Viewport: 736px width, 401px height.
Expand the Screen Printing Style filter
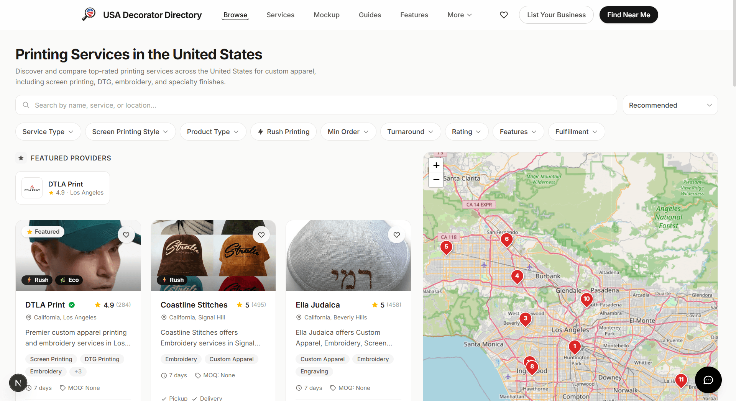click(130, 132)
